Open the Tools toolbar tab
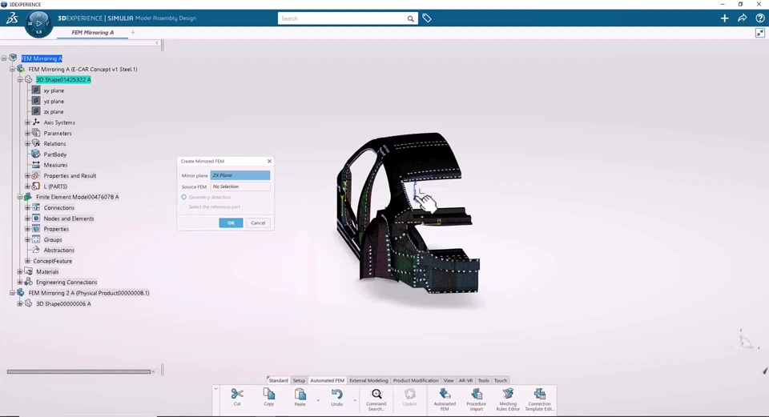Image resolution: width=769 pixels, height=417 pixels. 483,380
